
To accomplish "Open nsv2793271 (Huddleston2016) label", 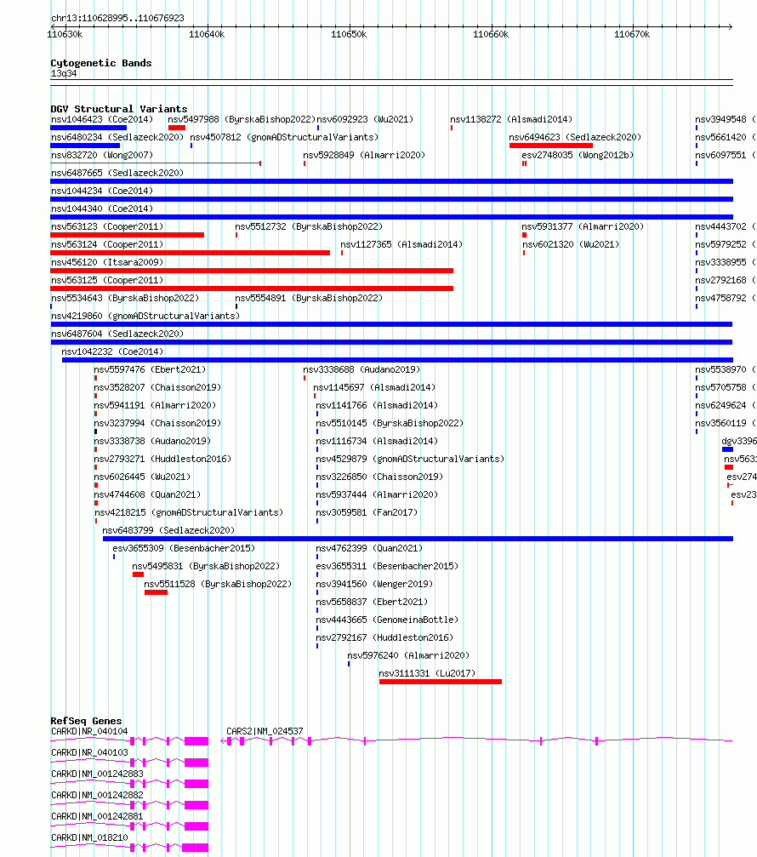I will click(162, 459).
